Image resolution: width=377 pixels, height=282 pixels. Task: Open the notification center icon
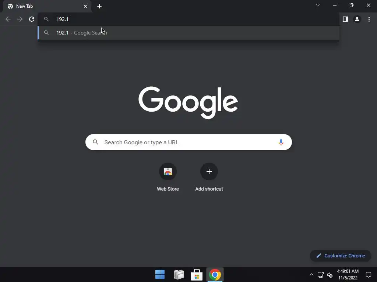click(368, 275)
